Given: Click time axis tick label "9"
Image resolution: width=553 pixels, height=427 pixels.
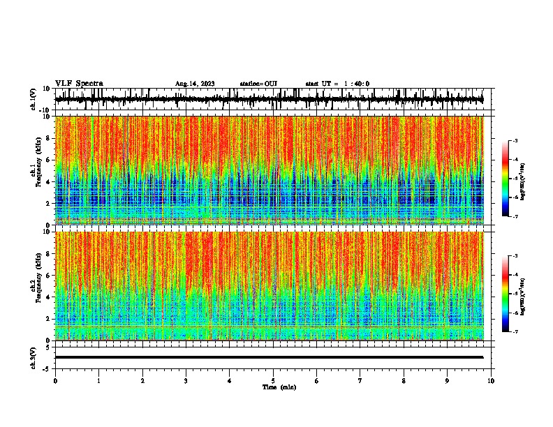Looking at the screenshot, I should tap(447, 381).
